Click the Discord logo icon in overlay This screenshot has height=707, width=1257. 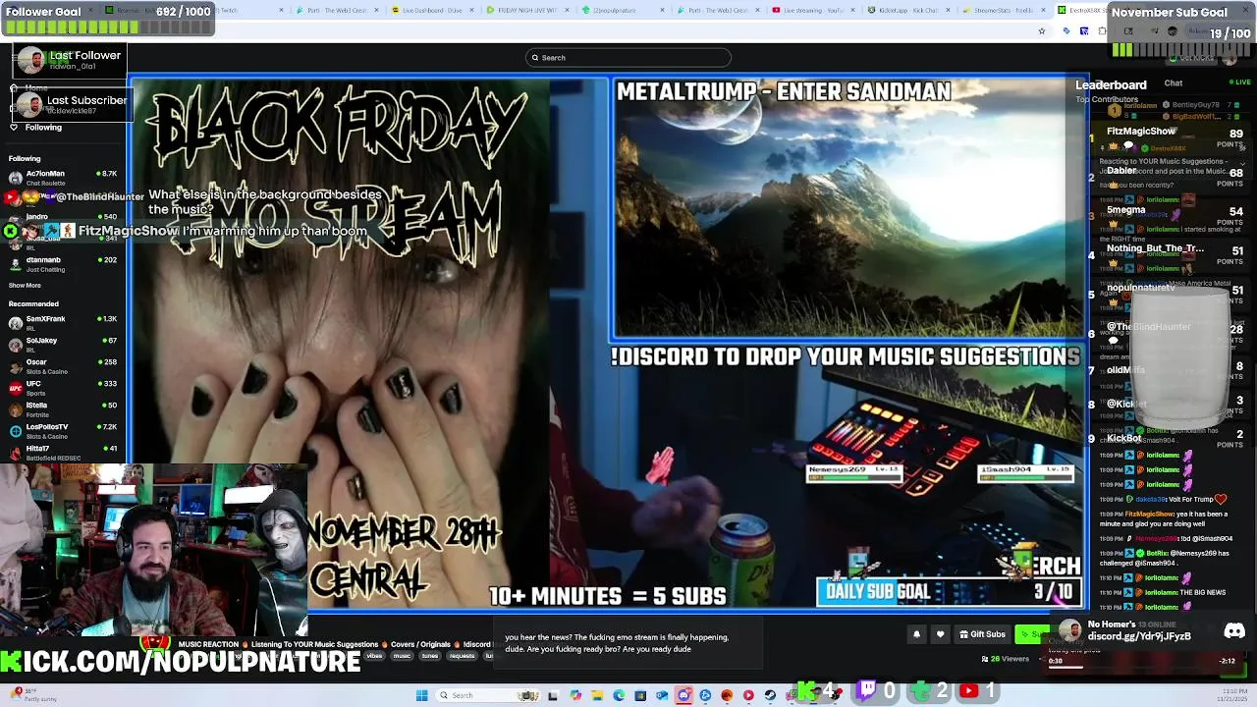click(x=1234, y=631)
